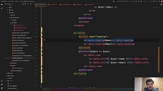
Task: Open the Project view dropdown arrow
Action: [12, 4]
